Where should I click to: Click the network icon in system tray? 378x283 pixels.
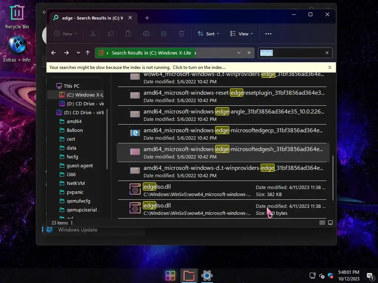pos(312,276)
